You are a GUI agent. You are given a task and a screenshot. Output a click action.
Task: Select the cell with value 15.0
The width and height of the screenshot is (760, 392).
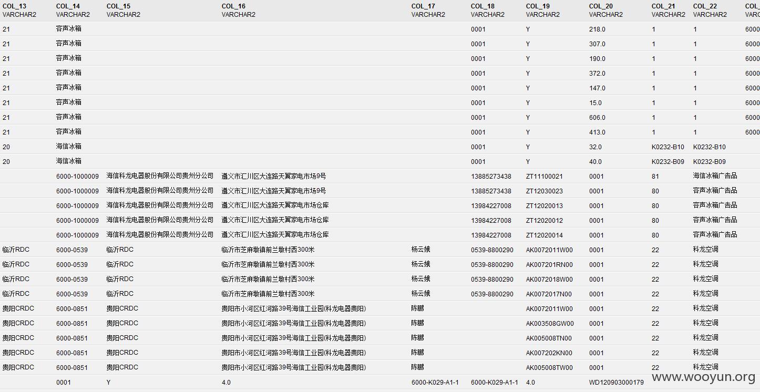(595, 103)
